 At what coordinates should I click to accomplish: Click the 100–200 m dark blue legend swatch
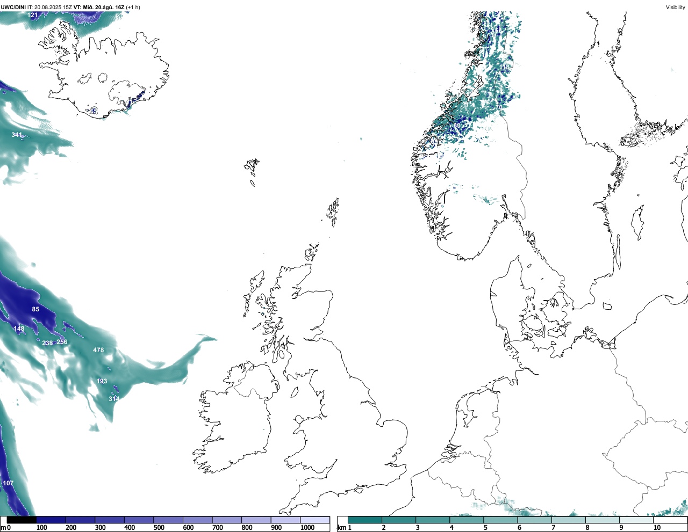click(x=51, y=520)
